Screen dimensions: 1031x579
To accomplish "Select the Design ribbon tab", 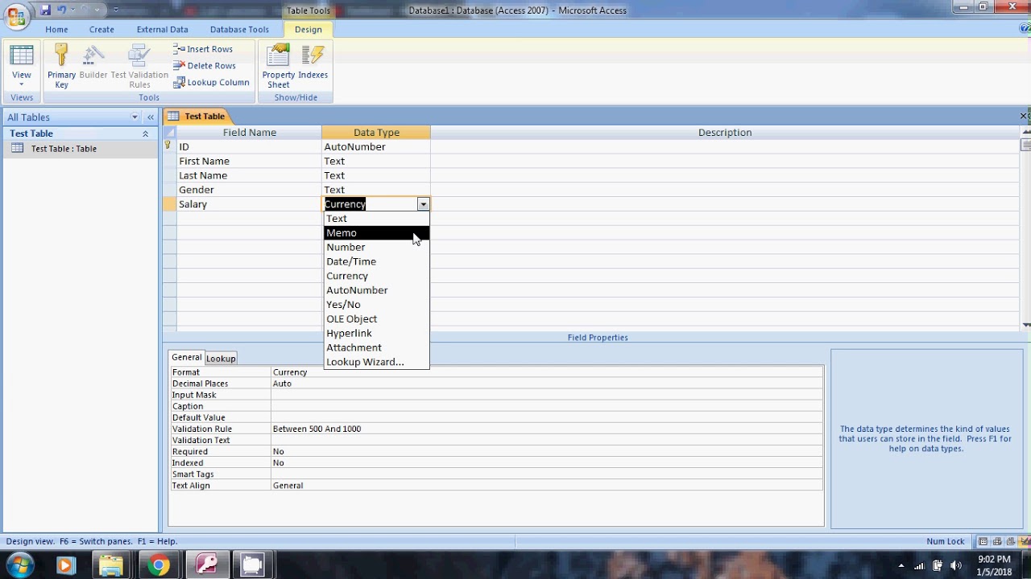I will pos(308,30).
